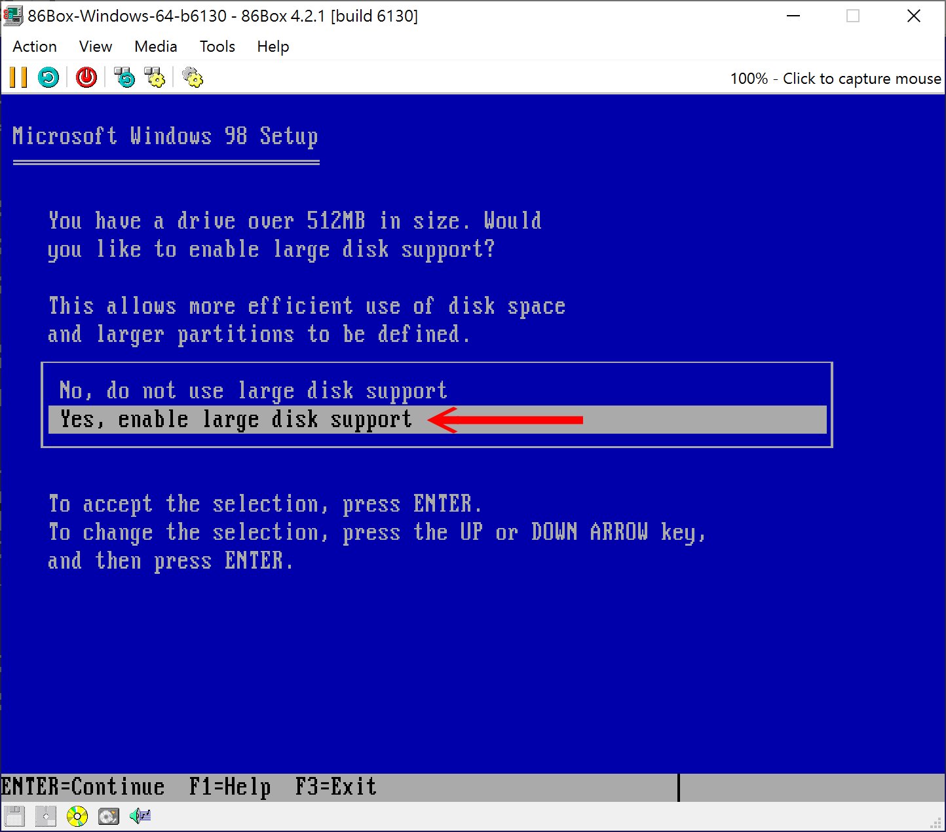Click the 'Microsoft Windows 98 Setup' heading
This screenshot has width=946, height=832.
pyautogui.click(x=165, y=136)
